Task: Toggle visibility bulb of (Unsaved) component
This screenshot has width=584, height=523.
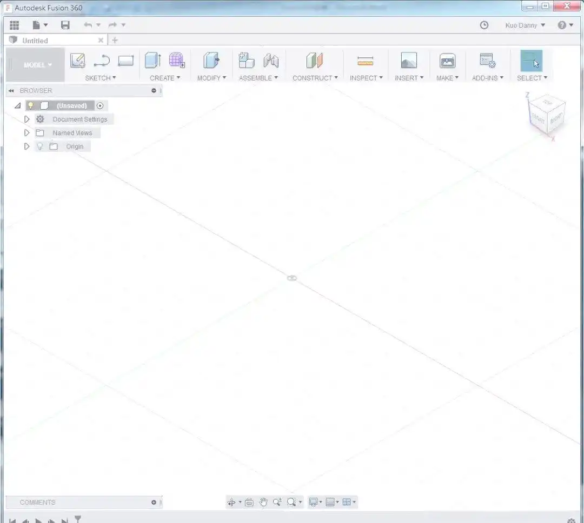Action: click(x=31, y=106)
